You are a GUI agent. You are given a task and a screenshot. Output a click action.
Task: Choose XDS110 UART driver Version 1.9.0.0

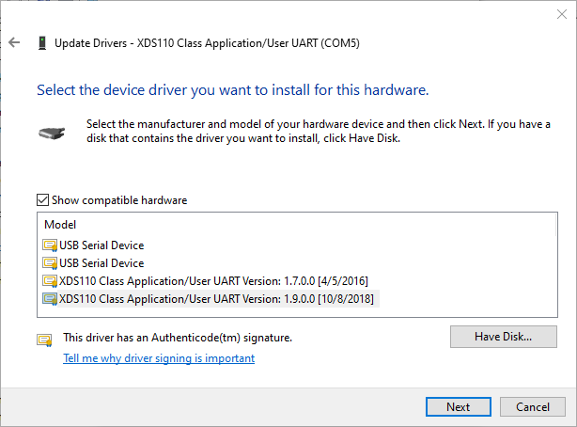(x=216, y=299)
